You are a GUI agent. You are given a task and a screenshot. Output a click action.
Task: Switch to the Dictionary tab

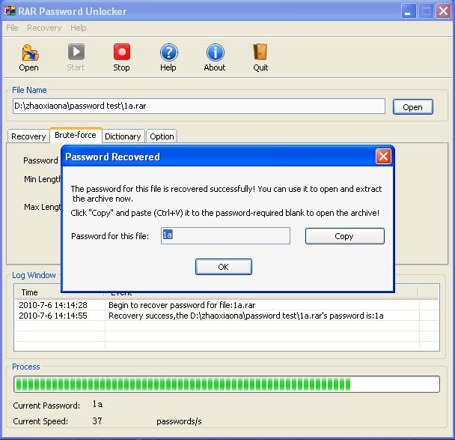(x=123, y=136)
